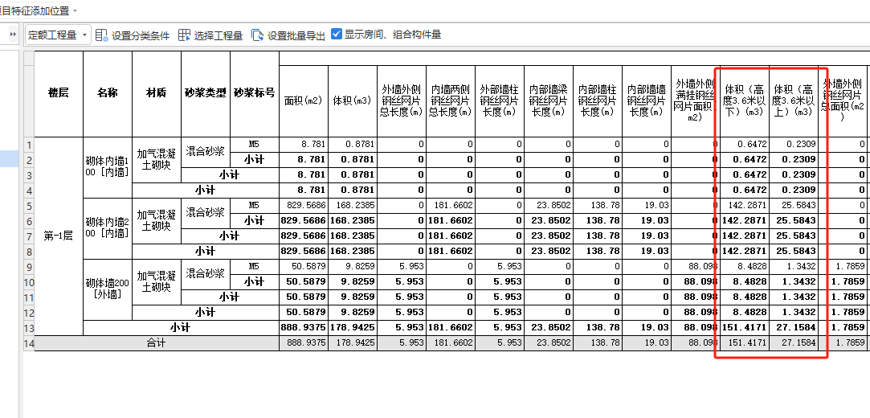Viewport: 870px width, 418px height.
Task: Click 27.1584 total in 合计 row
Action: pyautogui.click(x=794, y=343)
